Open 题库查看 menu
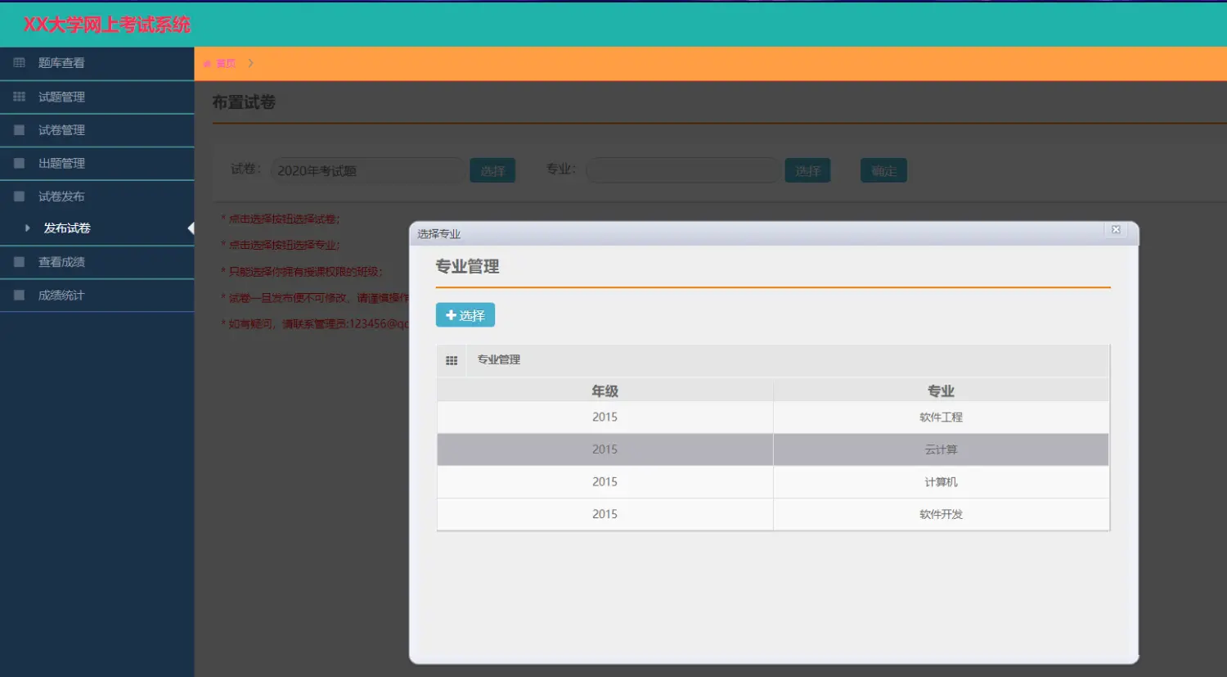 click(97, 63)
